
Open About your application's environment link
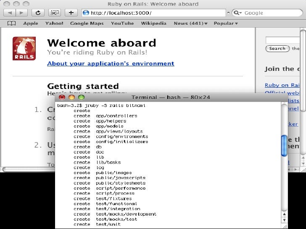coord(111,63)
